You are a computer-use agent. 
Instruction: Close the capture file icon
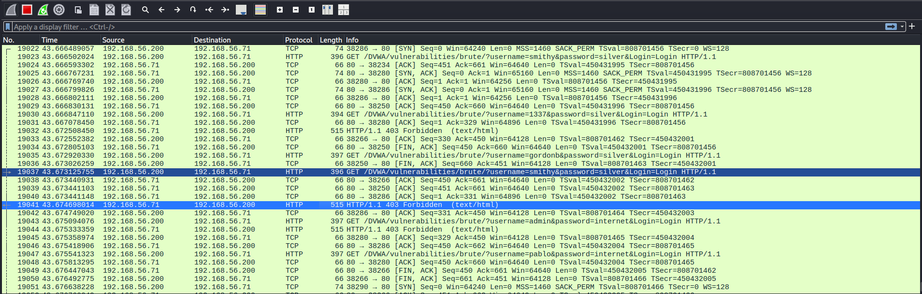click(110, 10)
